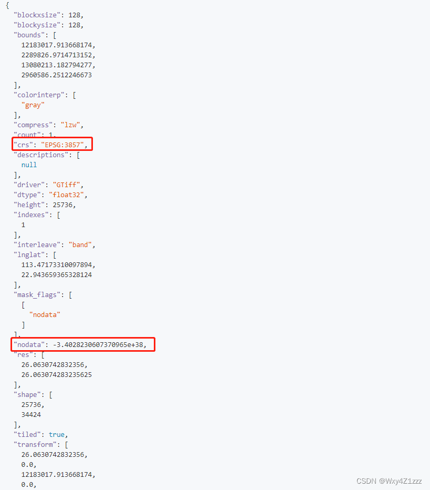Image resolution: width=430 pixels, height=490 pixels.
Task: Click the bounds key label
Action: click(28, 35)
